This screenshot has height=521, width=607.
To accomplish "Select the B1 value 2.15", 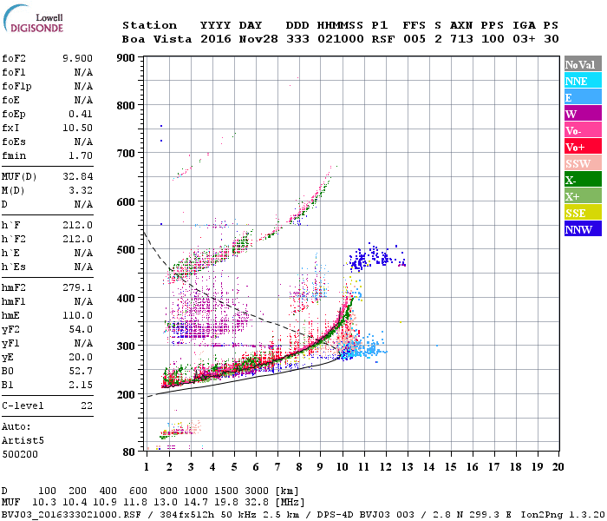I will pos(81,386).
